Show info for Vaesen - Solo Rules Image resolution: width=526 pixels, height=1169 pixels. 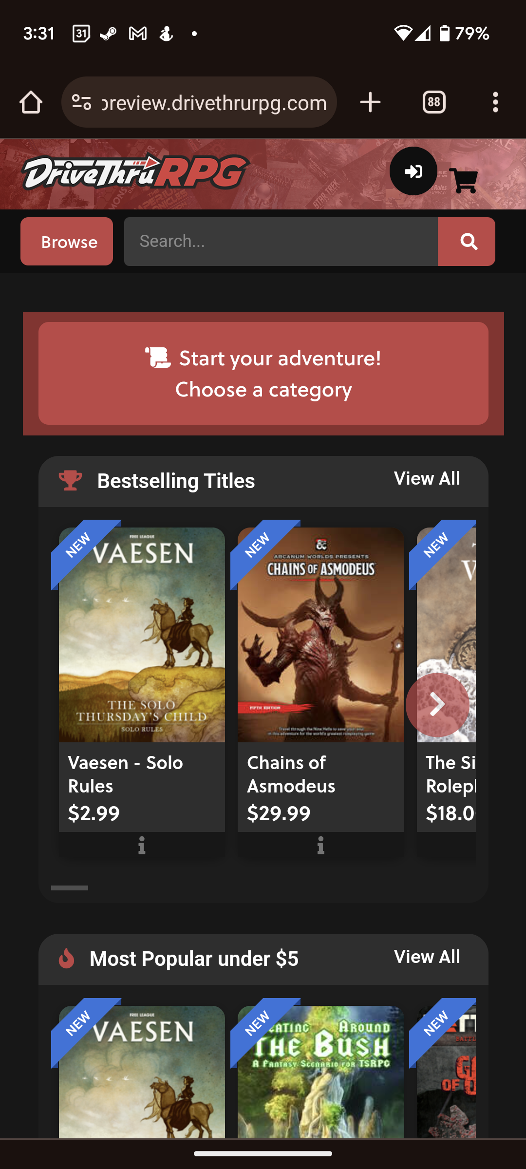142,846
